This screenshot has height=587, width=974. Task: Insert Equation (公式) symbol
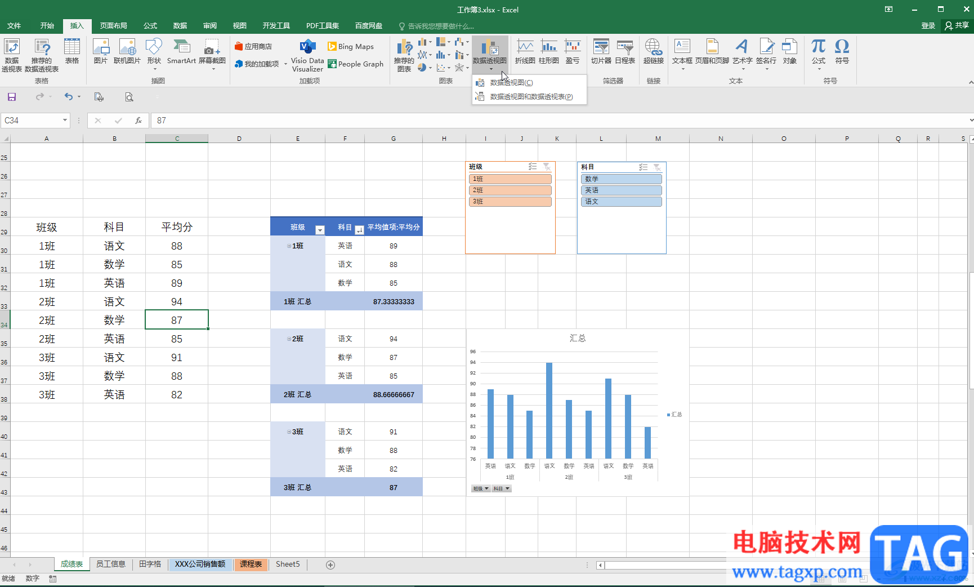pos(819,54)
